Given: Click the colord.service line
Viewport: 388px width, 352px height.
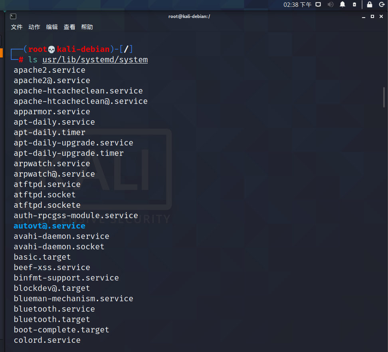Looking at the screenshot, I should point(47,340).
